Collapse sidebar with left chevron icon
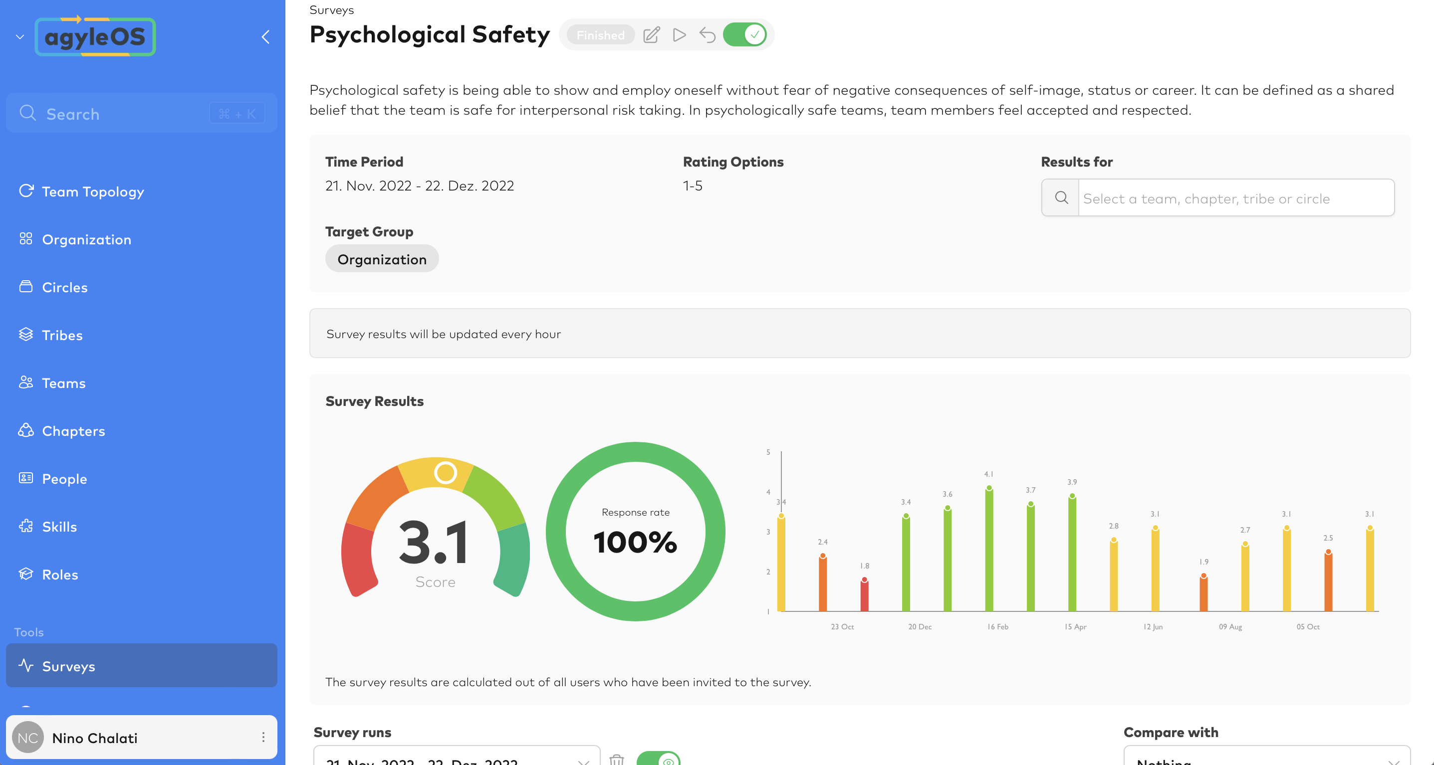Image resolution: width=1434 pixels, height=765 pixels. [265, 37]
